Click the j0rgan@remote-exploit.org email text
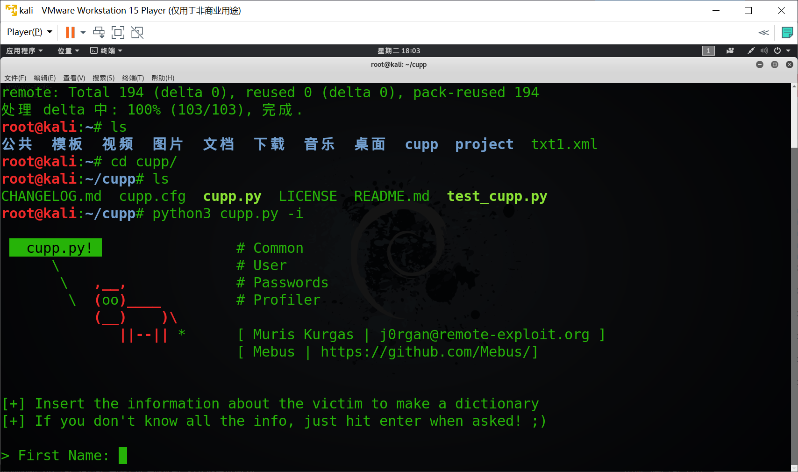The height and width of the screenshot is (472, 798). 484,335
